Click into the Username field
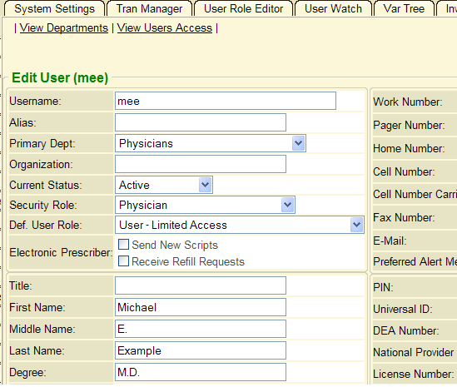The height and width of the screenshot is (387, 457). [226, 101]
